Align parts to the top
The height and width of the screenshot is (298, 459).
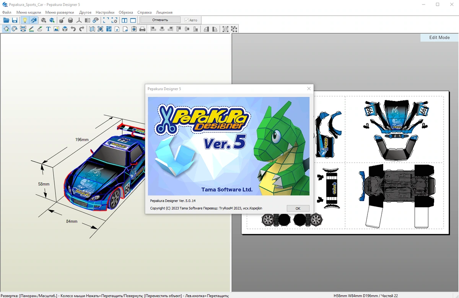(x=179, y=29)
